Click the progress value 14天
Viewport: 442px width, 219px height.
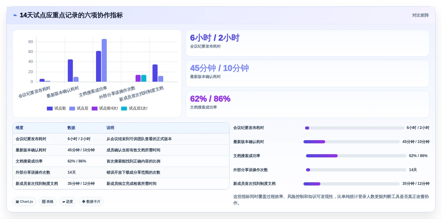coord(413,170)
